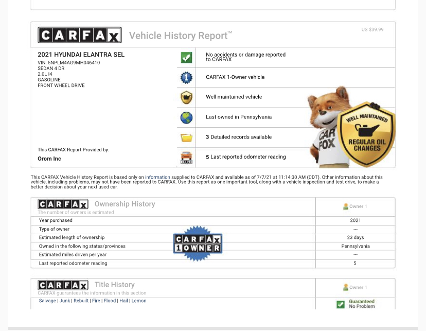
Task: Click the 'Orom Inc' provider name
Action: pos(49,159)
